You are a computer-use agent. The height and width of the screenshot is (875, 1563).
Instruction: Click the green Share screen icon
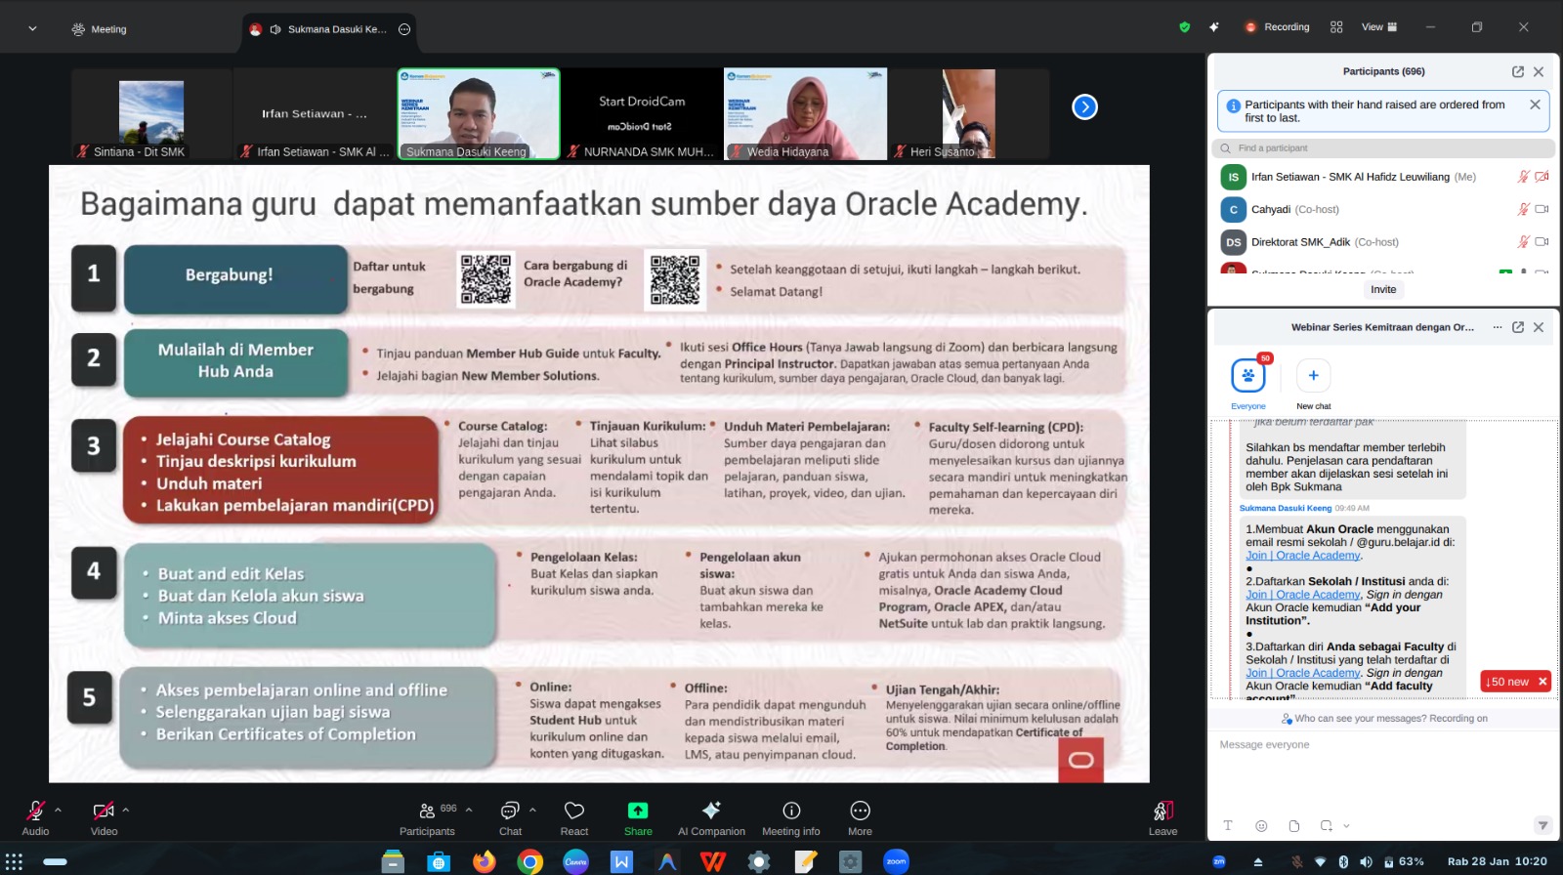click(638, 811)
